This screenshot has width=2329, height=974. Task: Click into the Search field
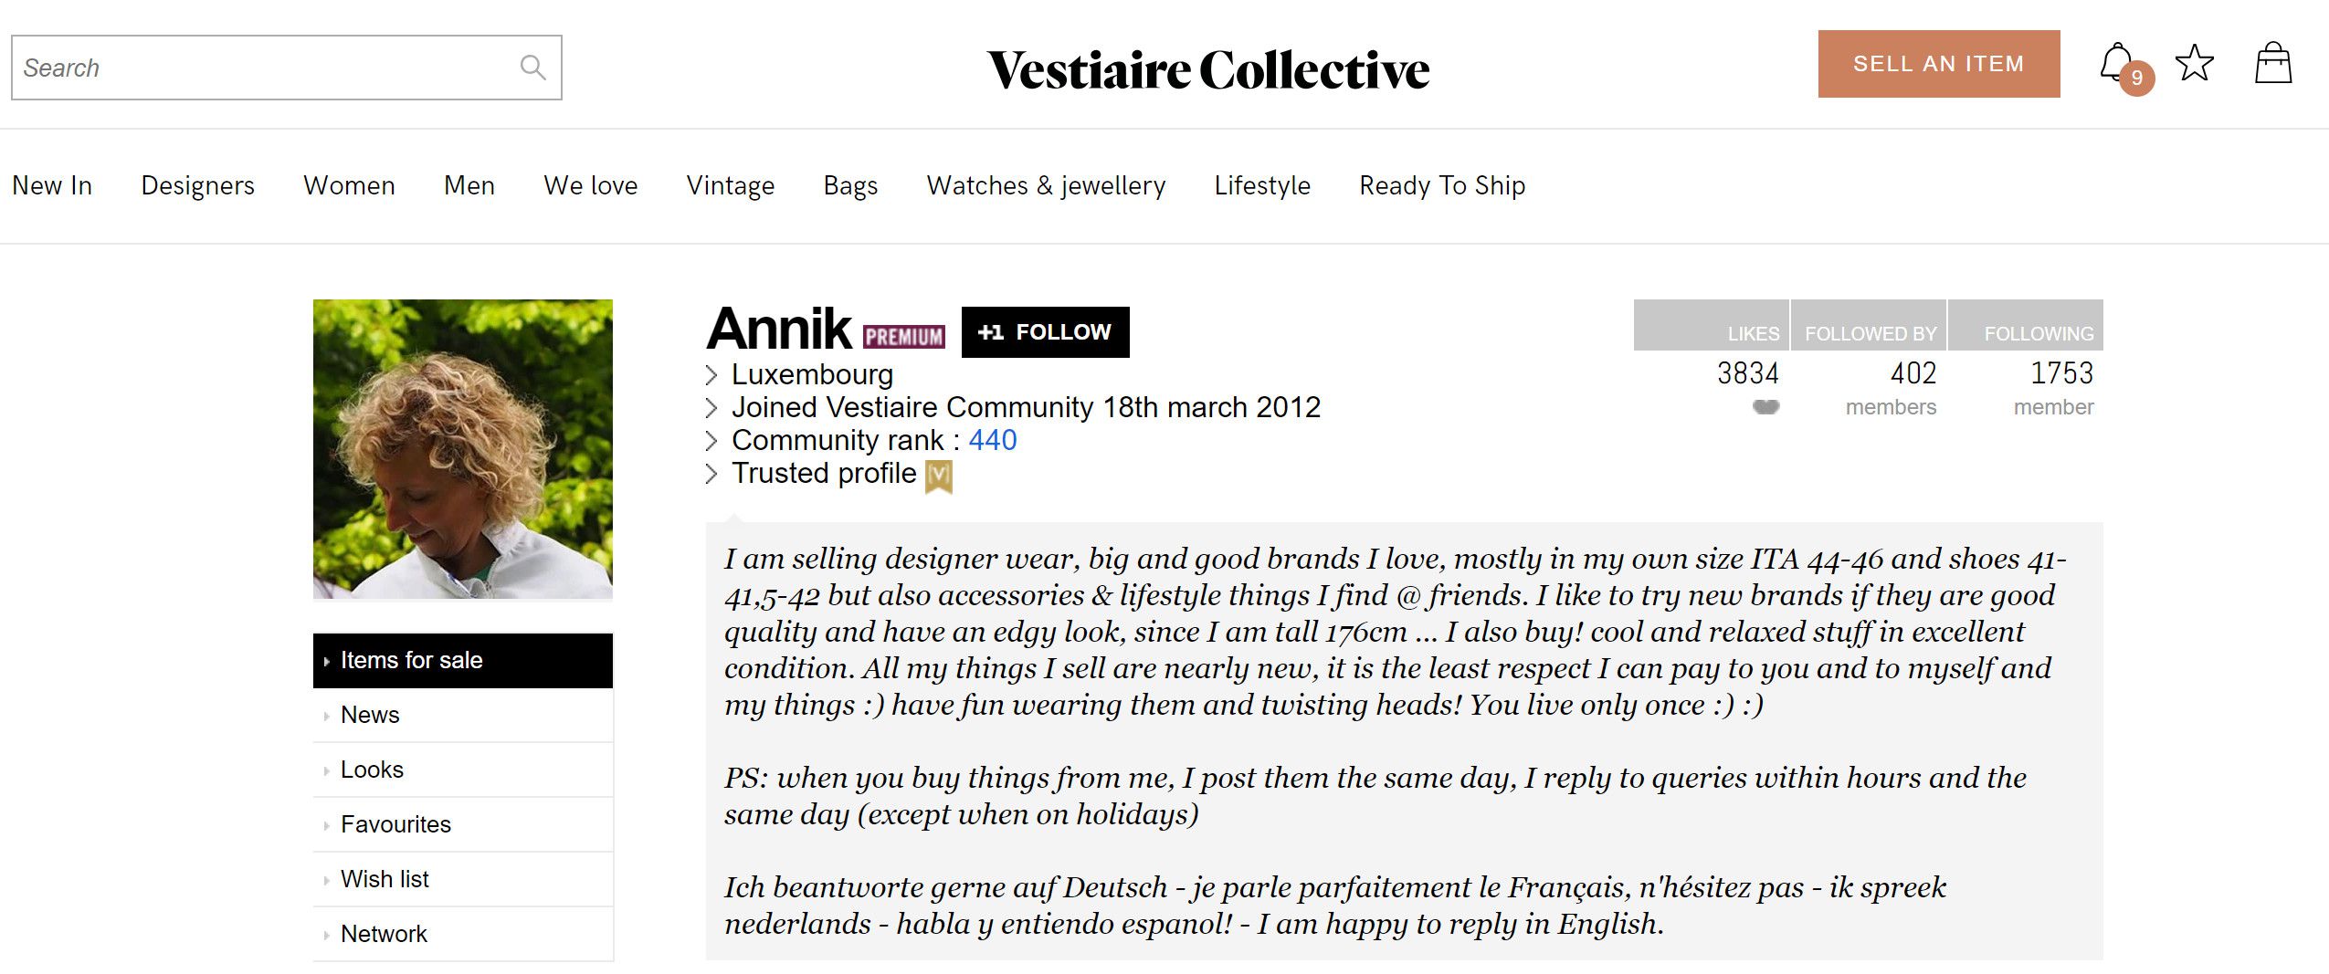coord(265,68)
